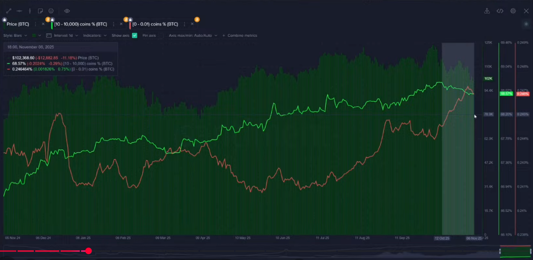Toggle the Show axis checkbox
This screenshot has height=260, width=533.
click(x=135, y=35)
